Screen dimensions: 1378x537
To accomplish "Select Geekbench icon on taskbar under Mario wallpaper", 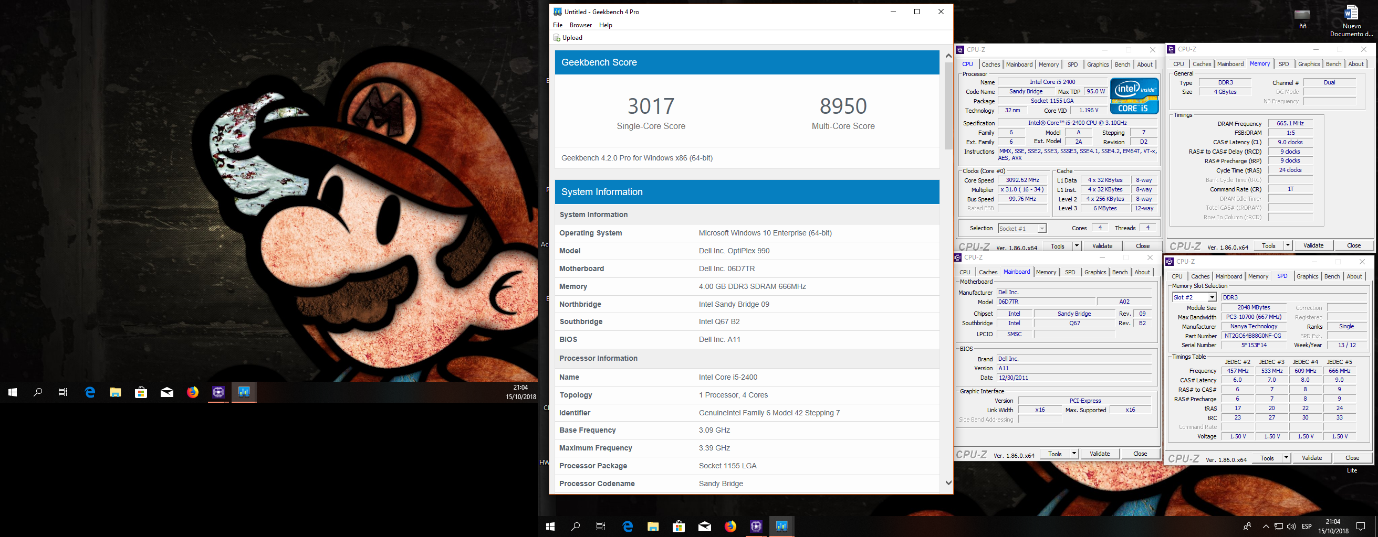I will (244, 392).
